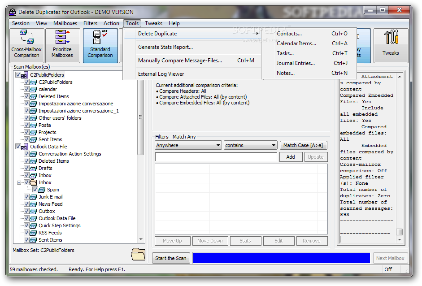Image resolution: width=422 pixels, height=286 pixels.
Task: Click the Next Mailbox button
Action: click(x=390, y=258)
